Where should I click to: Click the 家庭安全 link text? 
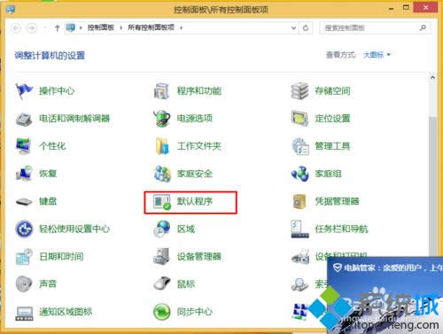click(x=195, y=174)
